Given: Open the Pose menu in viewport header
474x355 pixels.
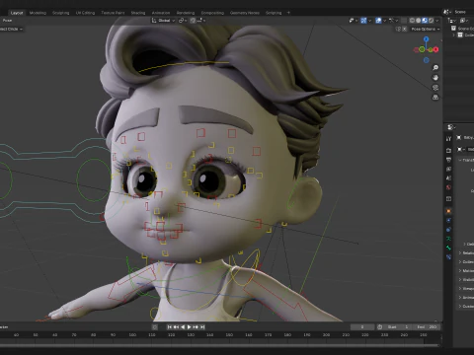Looking at the screenshot, I should (7, 21).
